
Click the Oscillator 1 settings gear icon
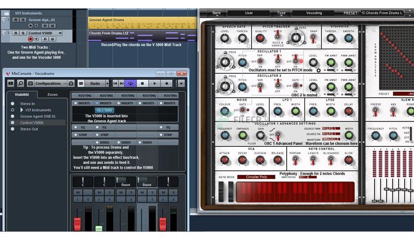tap(318, 70)
